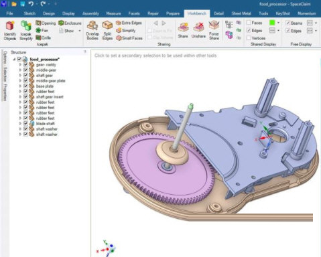
Task: Open the Measure tab
Action: [x=113, y=13]
